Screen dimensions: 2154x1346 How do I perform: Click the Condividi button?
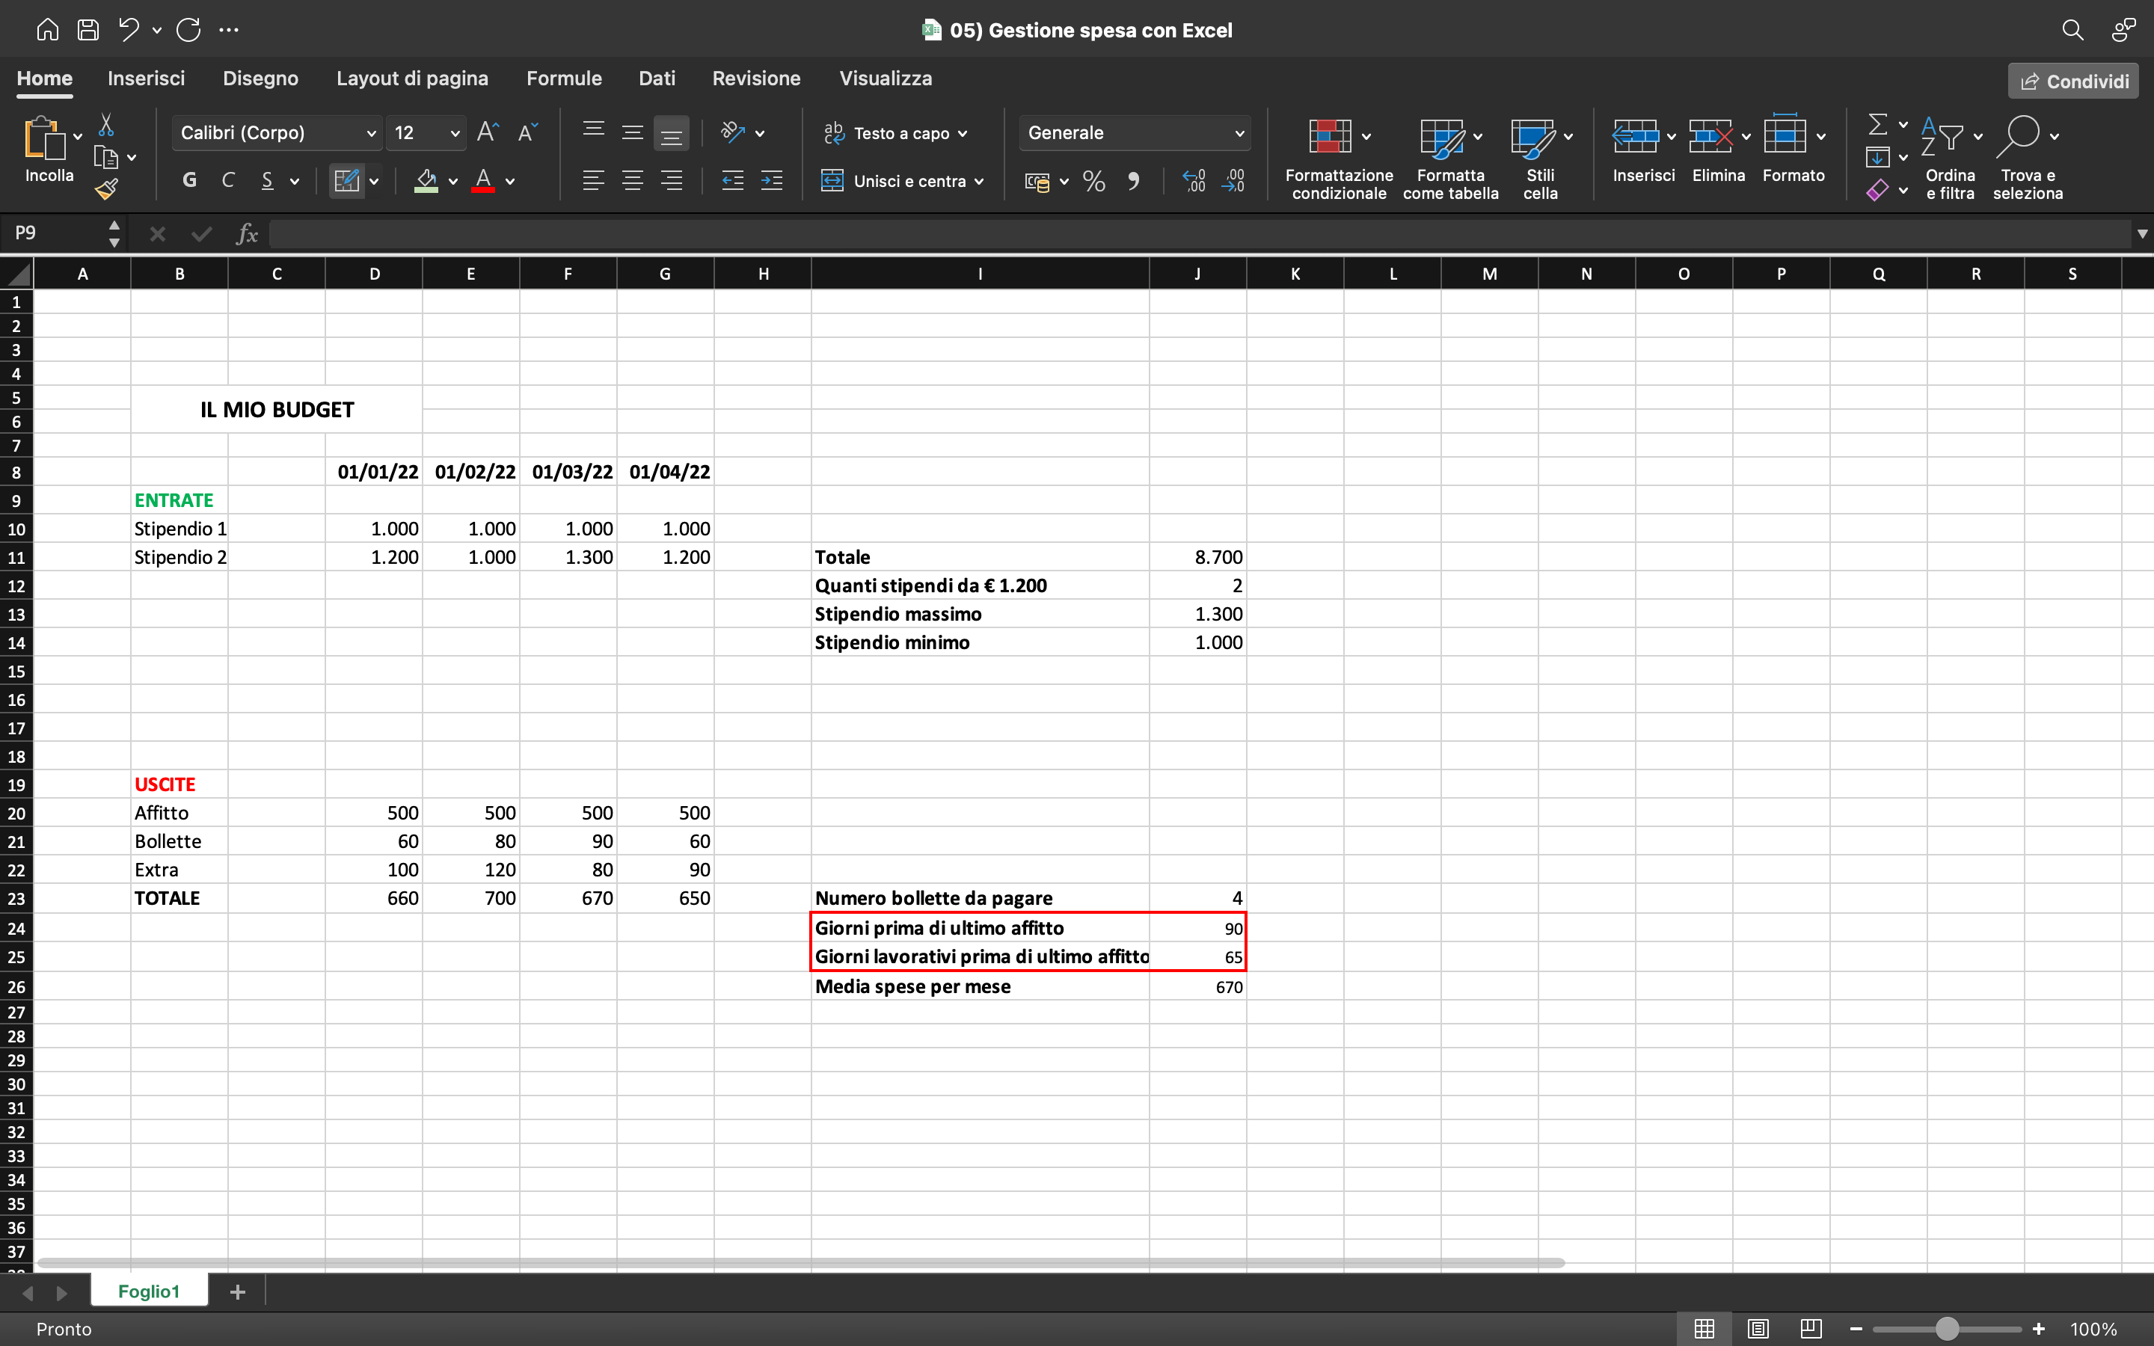pyautogui.click(x=2072, y=80)
